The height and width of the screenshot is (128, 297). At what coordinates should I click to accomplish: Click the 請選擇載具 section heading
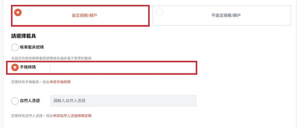coord(25,36)
